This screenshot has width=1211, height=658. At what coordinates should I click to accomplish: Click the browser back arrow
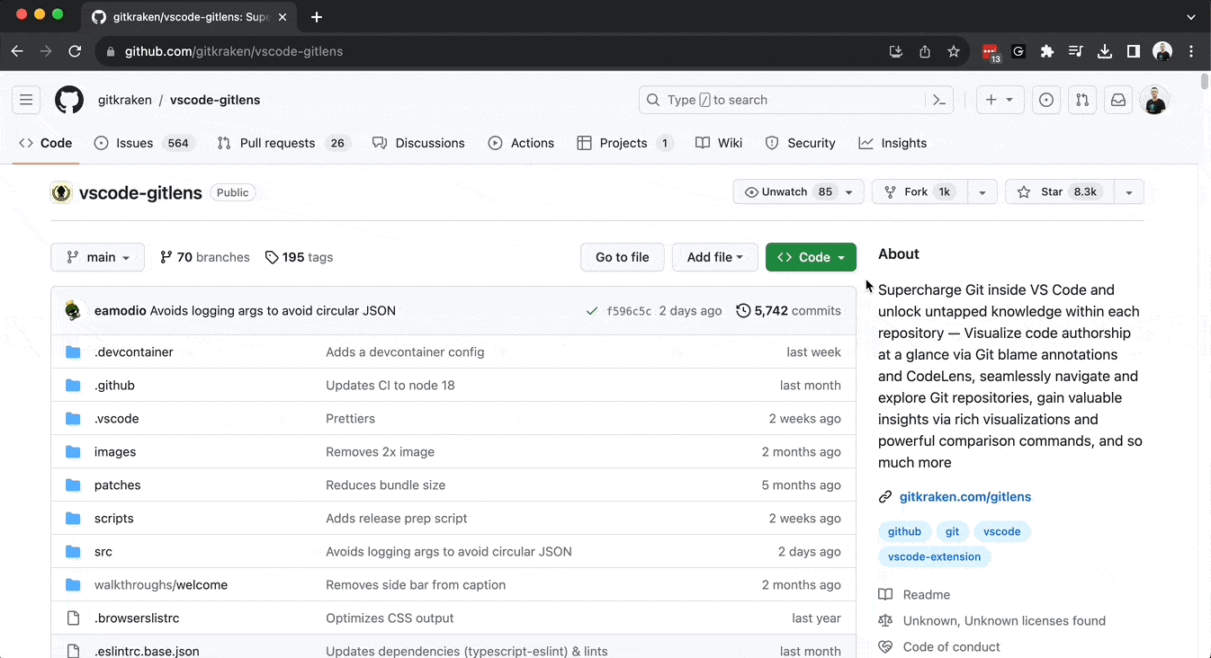click(17, 51)
